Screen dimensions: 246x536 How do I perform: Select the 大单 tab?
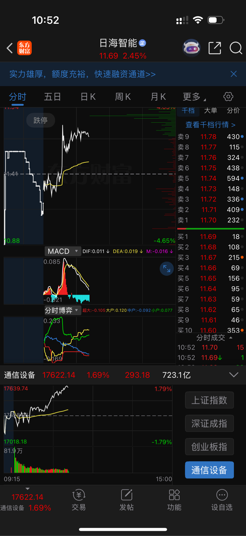point(210,110)
